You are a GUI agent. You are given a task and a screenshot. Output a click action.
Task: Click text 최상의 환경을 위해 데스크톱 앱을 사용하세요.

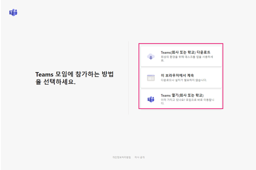click(x=187, y=58)
